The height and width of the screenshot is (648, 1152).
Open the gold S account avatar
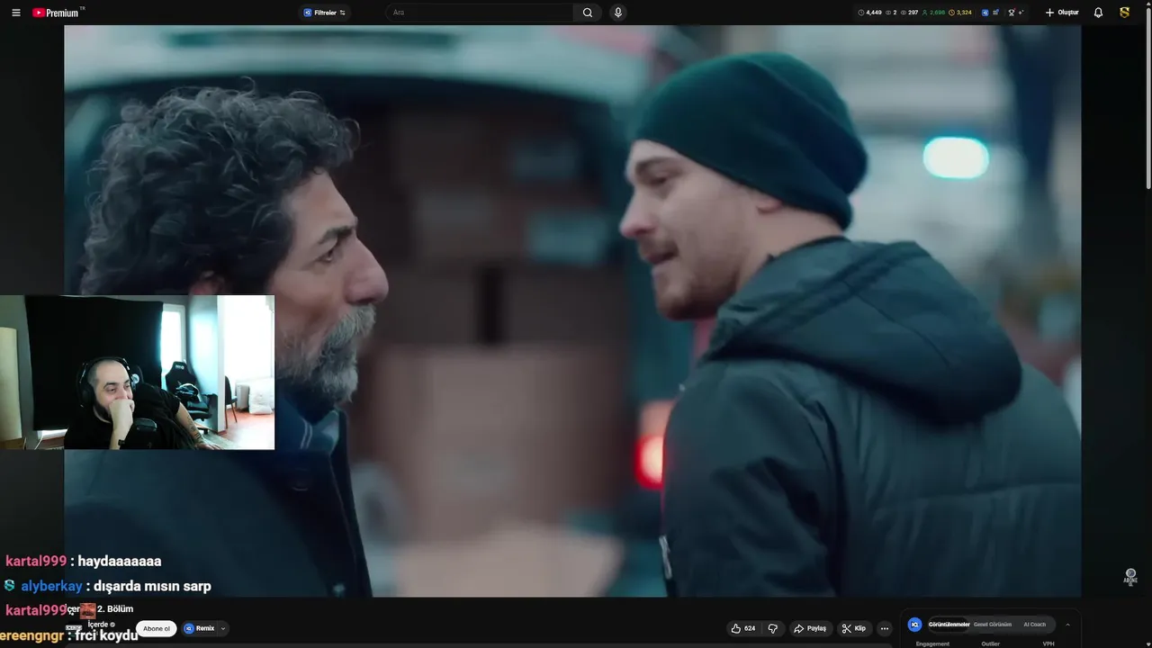[1124, 13]
